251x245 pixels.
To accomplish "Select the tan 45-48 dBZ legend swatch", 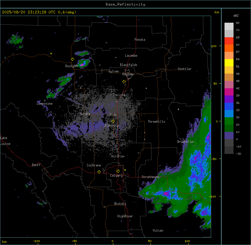I will [x=229, y=77].
